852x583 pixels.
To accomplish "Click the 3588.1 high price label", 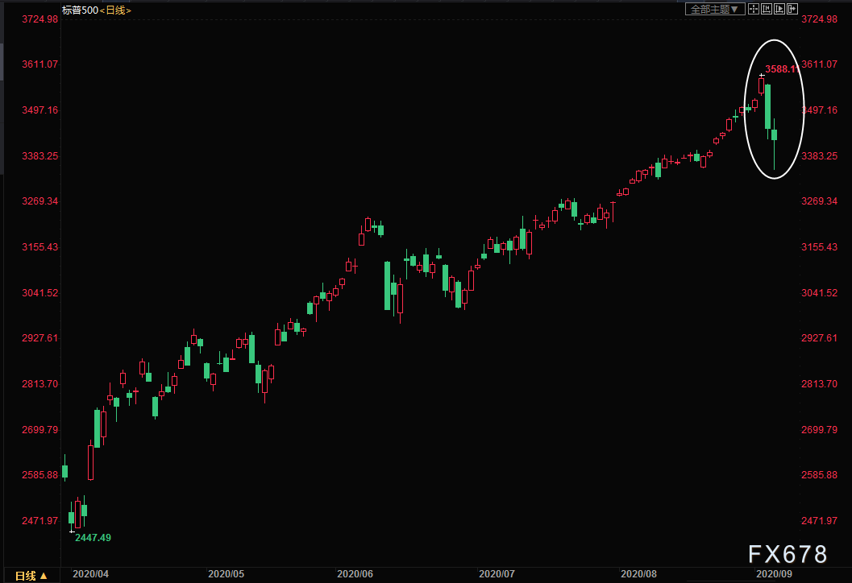I will (x=780, y=69).
